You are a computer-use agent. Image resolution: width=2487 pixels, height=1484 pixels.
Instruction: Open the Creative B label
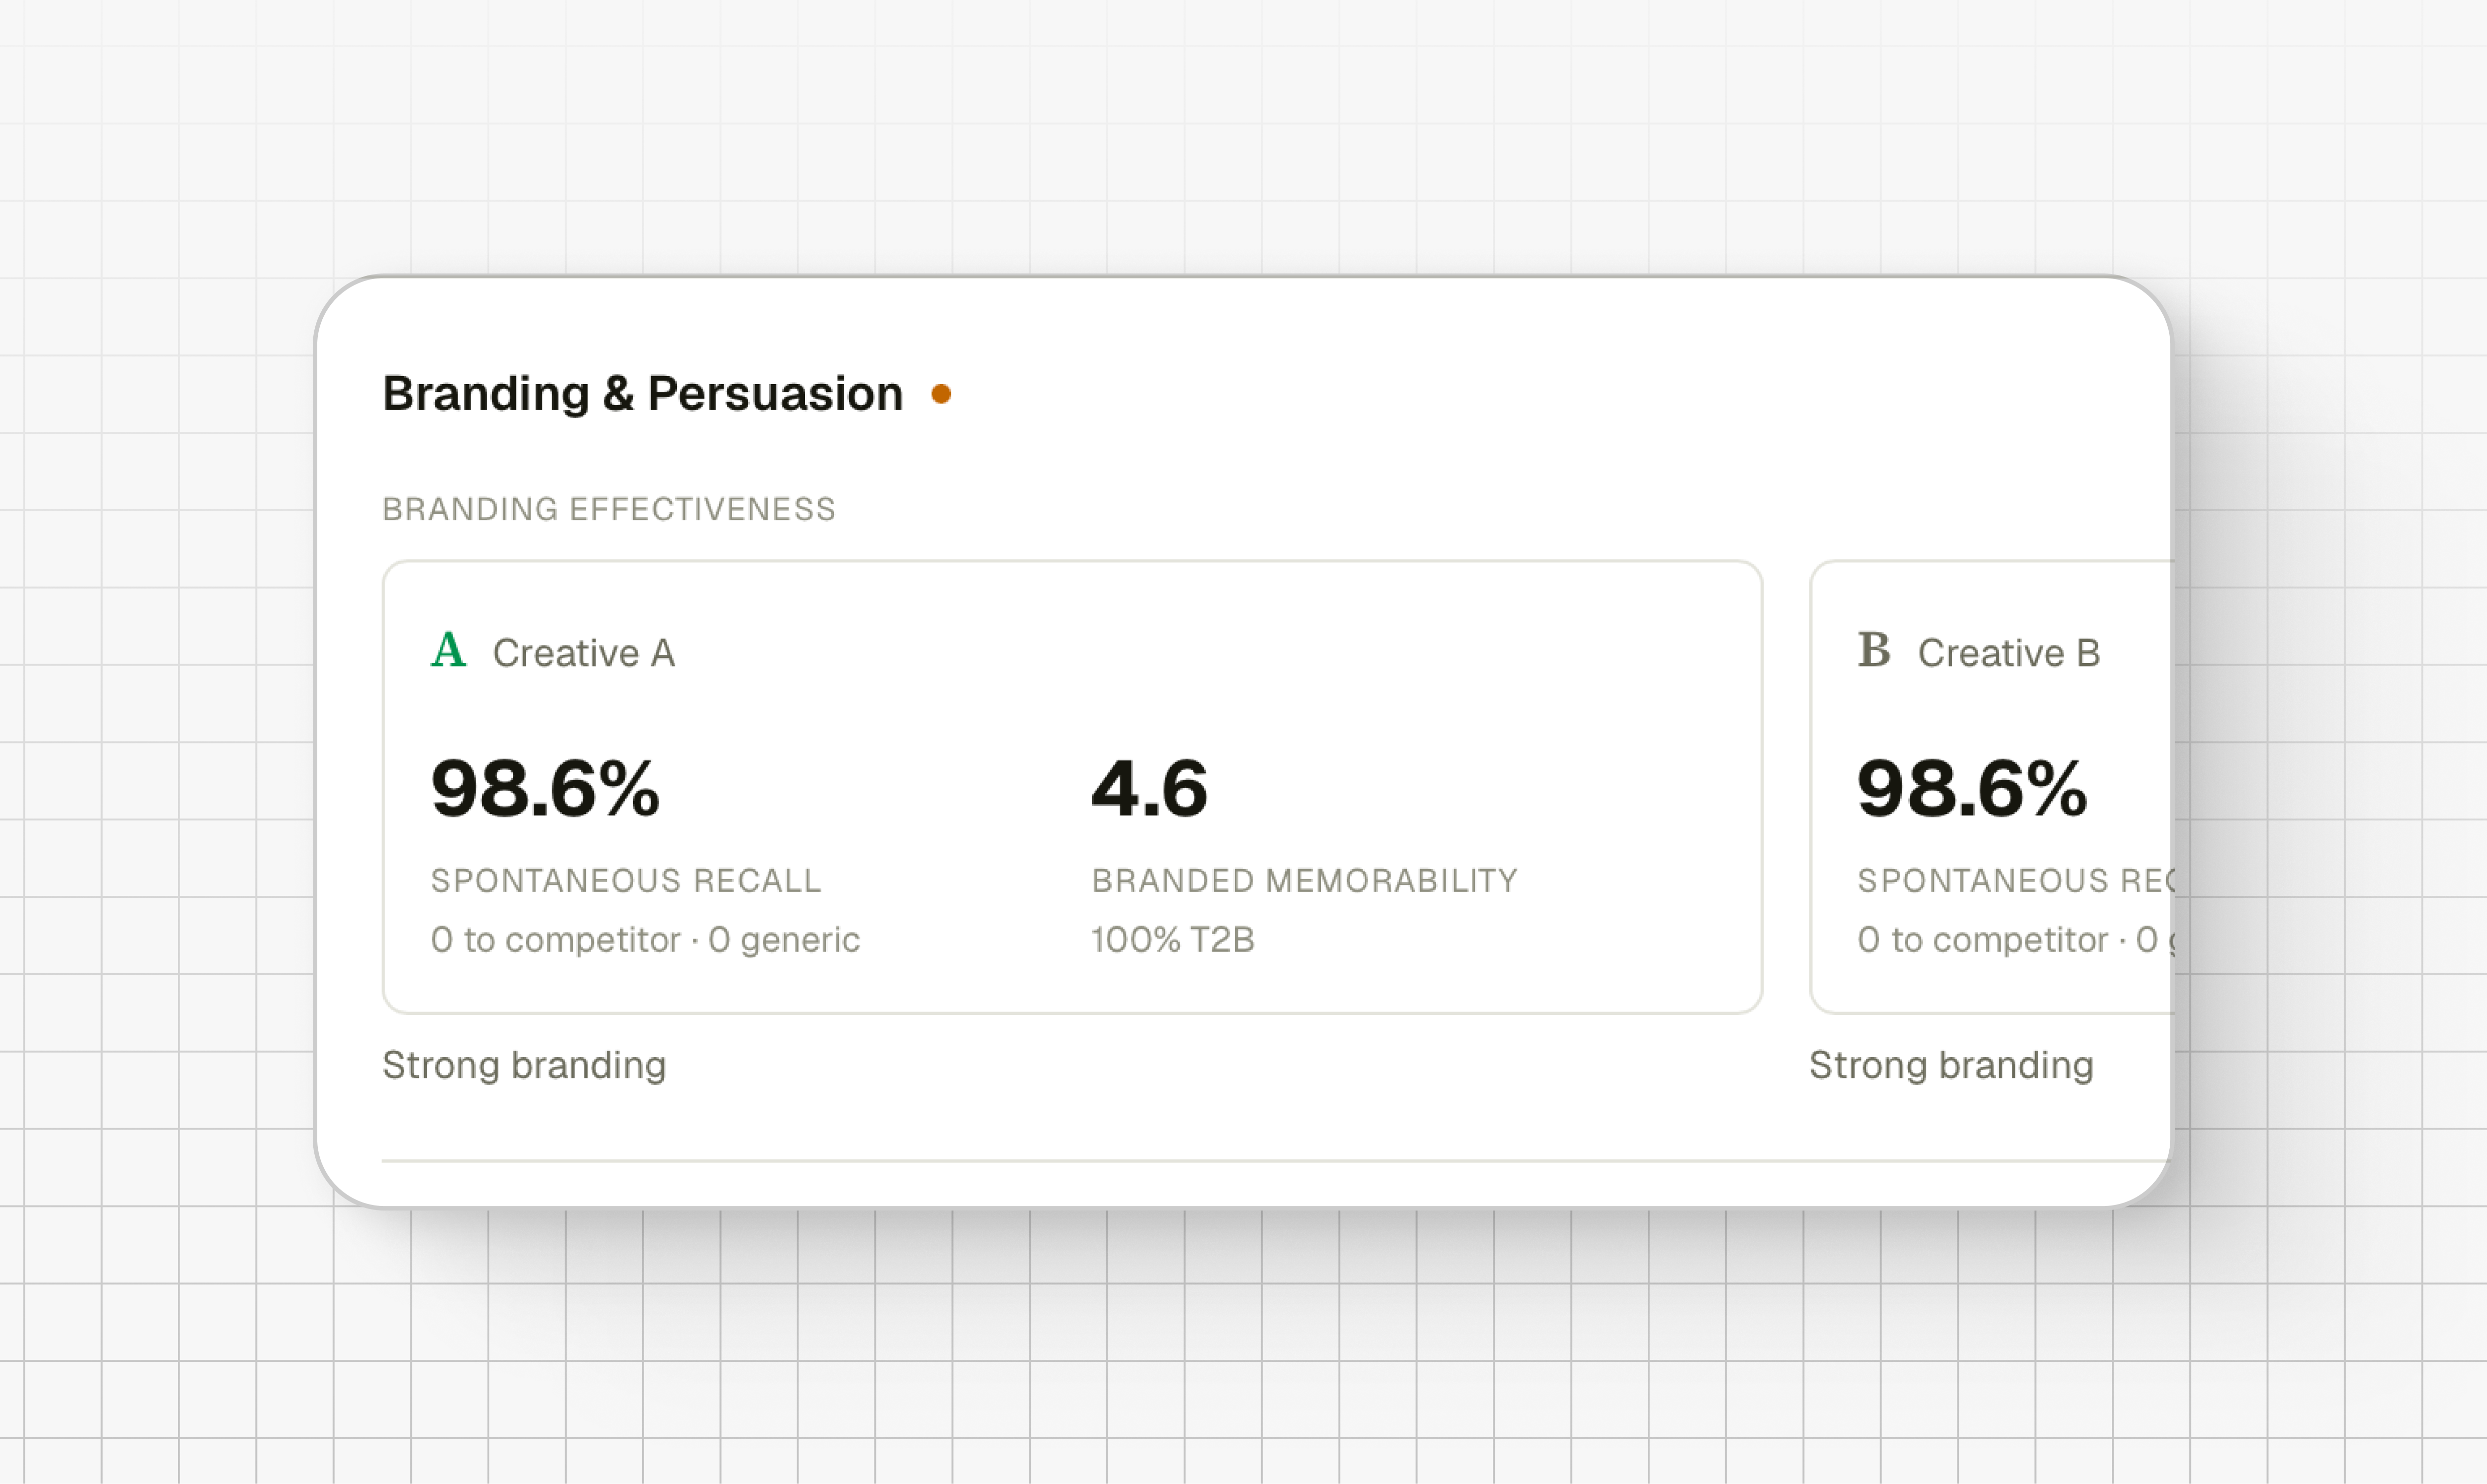pos(2009,653)
